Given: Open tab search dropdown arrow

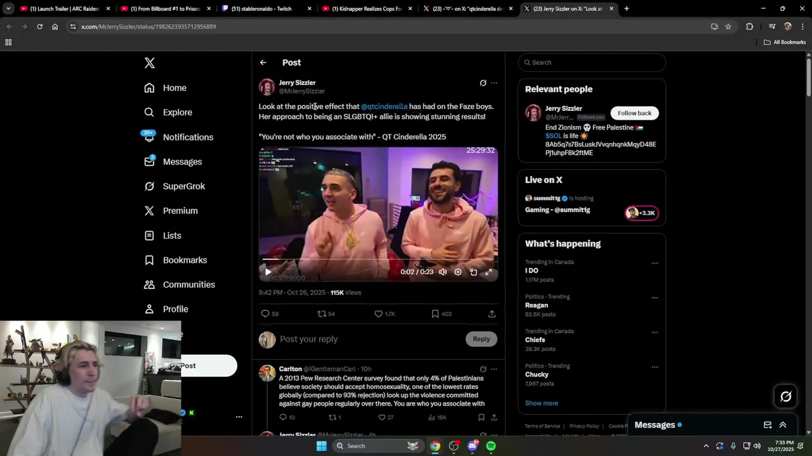Looking at the screenshot, I should pos(8,9).
